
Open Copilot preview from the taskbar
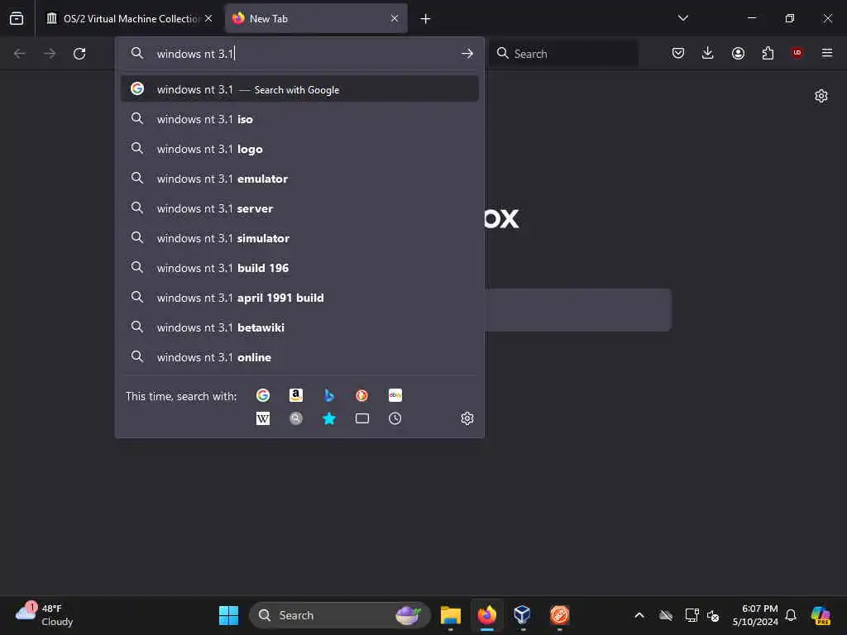click(x=821, y=615)
